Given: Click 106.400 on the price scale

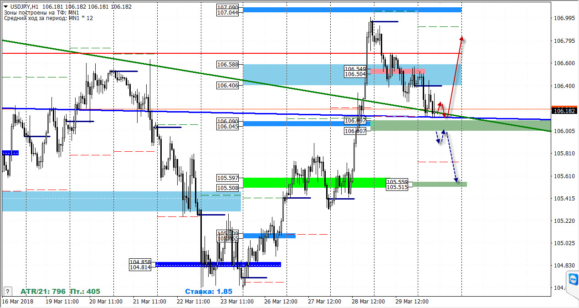Looking at the screenshot, I should 564,86.
